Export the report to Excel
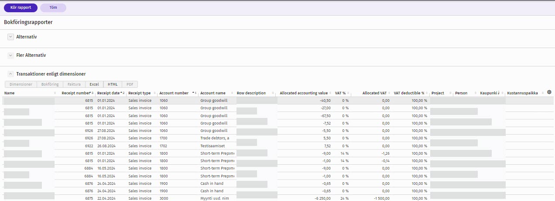Screen dimensions: 555x201 [94, 84]
